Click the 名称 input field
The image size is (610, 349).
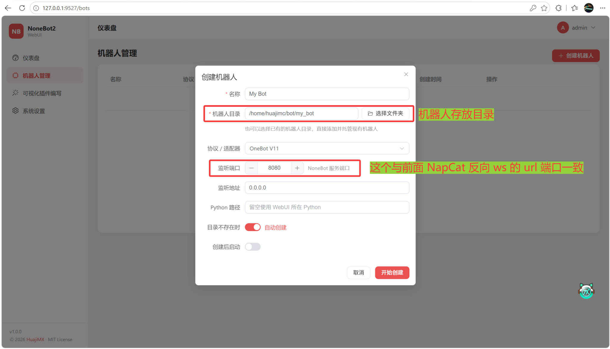pyautogui.click(x=327, y=94)
